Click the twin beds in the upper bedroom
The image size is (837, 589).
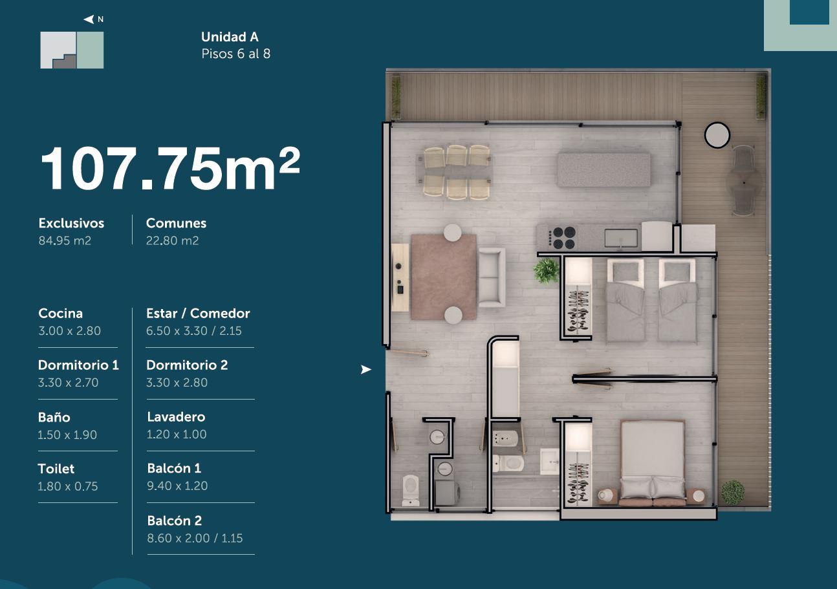coord(651,300)
